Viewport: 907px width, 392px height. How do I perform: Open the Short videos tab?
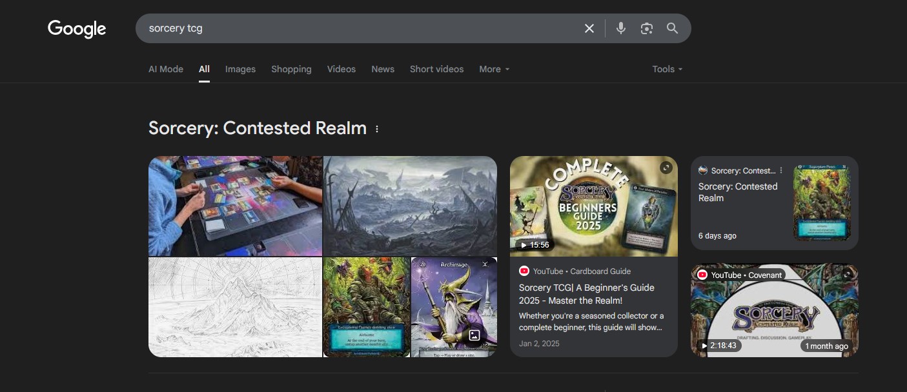[436, 69]
